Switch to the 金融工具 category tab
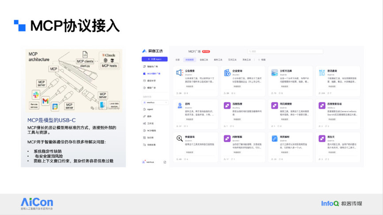Screen dimensions: 383x215 click(204, 60)
